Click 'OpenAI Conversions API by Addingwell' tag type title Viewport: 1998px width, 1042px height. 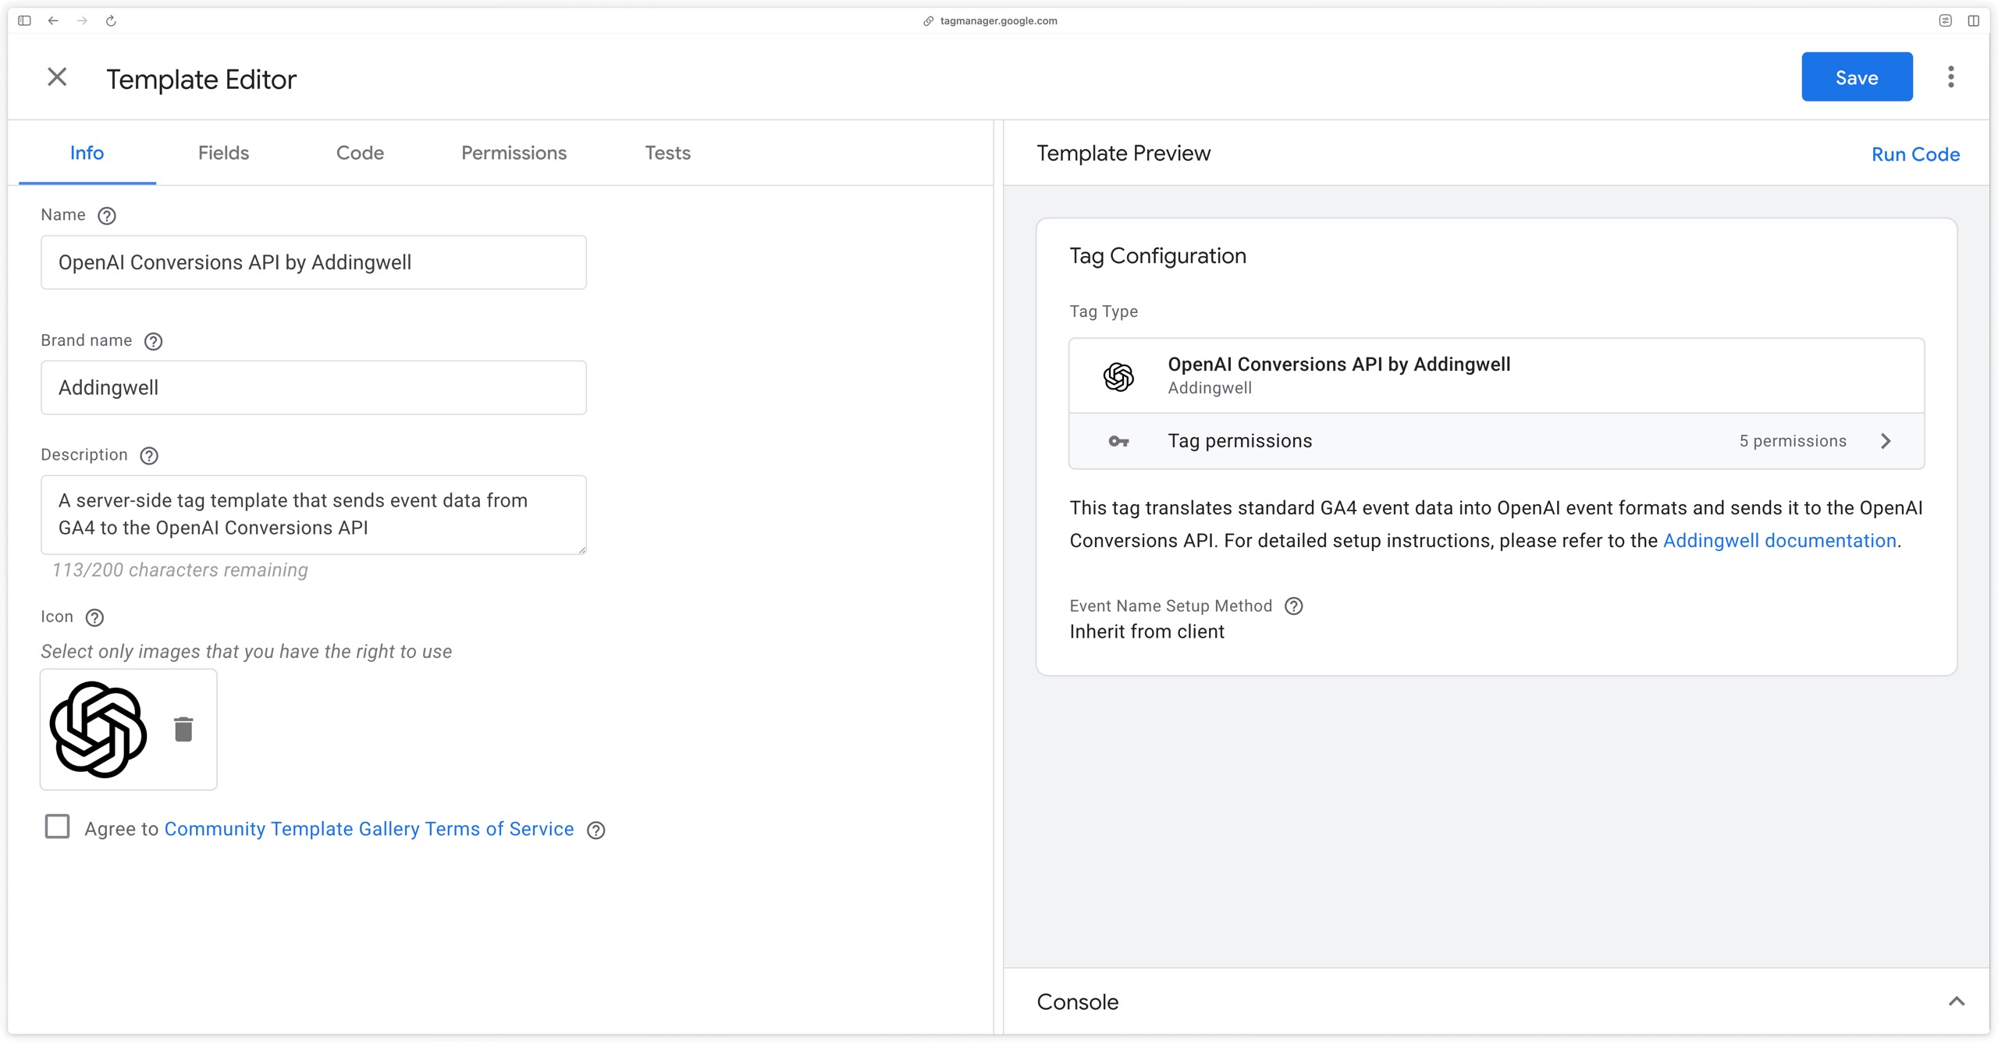[1339, 365]
